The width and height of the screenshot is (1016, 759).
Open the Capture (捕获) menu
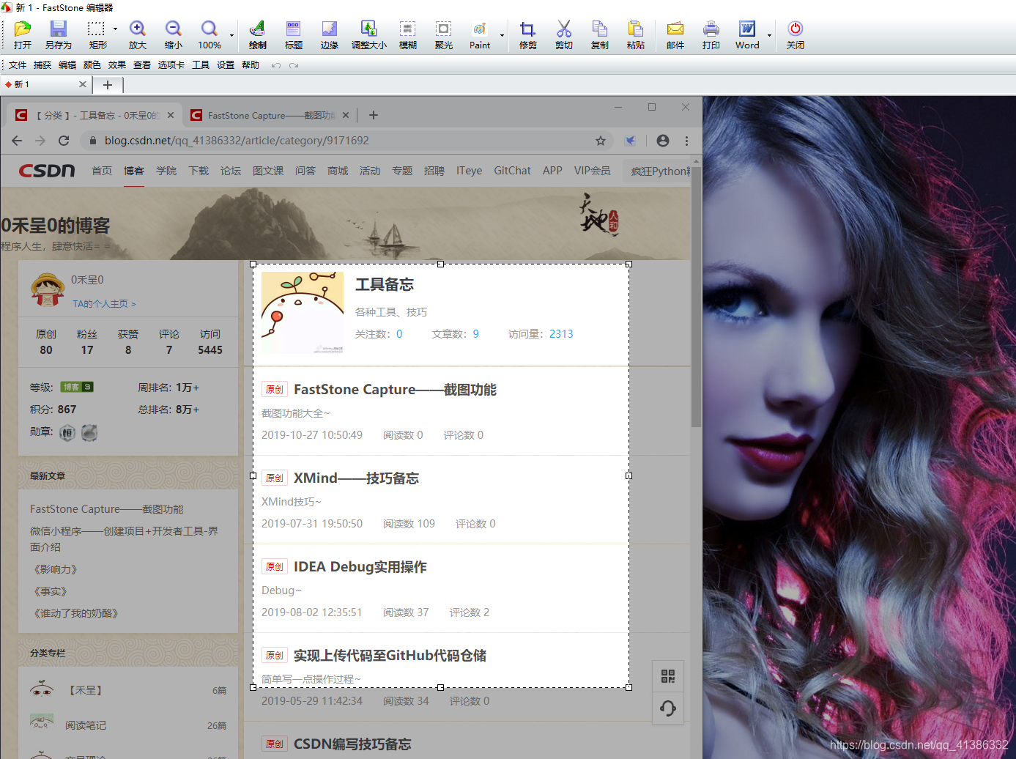pyautogui.click(x=42, y=65)
